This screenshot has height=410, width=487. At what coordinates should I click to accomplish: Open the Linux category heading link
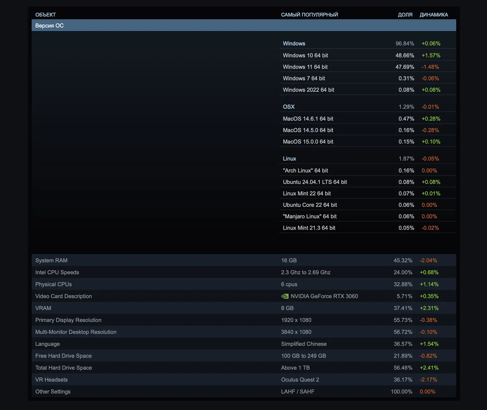(290, 158)
